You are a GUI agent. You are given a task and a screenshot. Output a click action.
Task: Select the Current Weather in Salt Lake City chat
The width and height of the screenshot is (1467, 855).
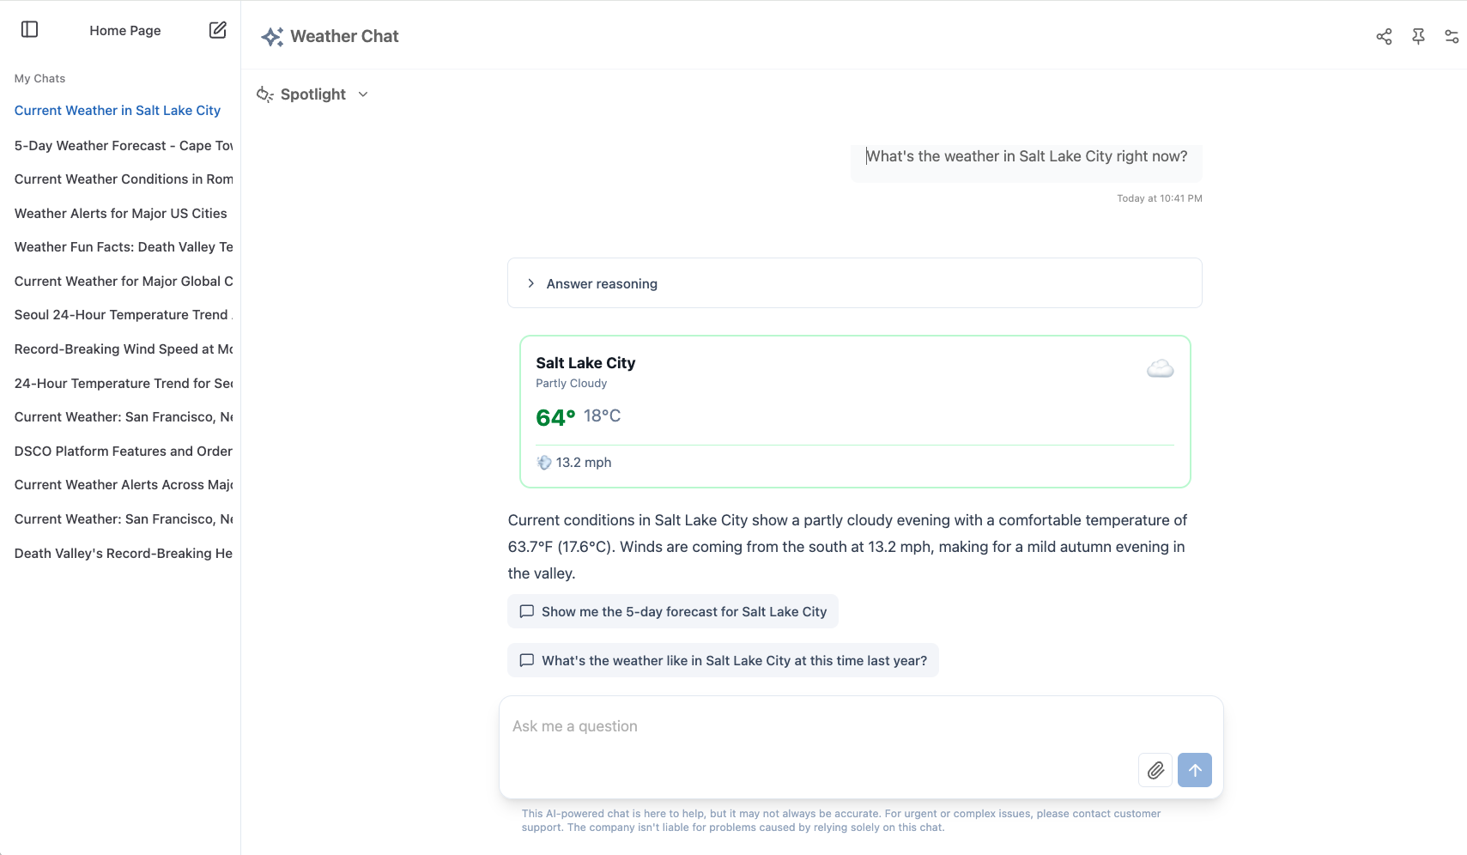coord(117,110)
